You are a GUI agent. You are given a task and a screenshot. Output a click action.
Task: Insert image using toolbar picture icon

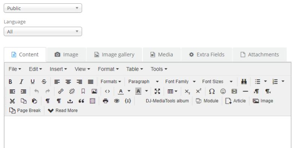(x=94, y=91)
